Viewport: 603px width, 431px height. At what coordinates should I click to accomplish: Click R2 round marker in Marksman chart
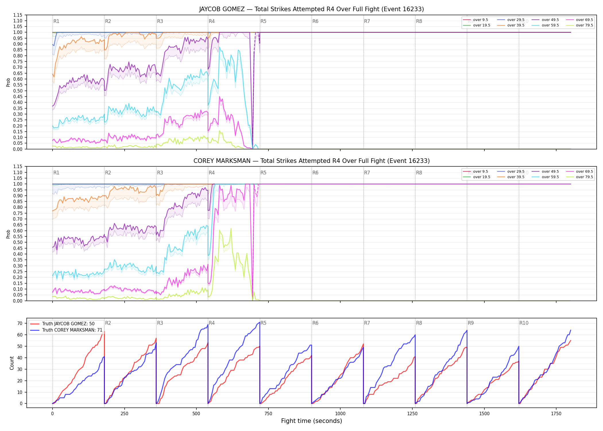coord(108,173)
